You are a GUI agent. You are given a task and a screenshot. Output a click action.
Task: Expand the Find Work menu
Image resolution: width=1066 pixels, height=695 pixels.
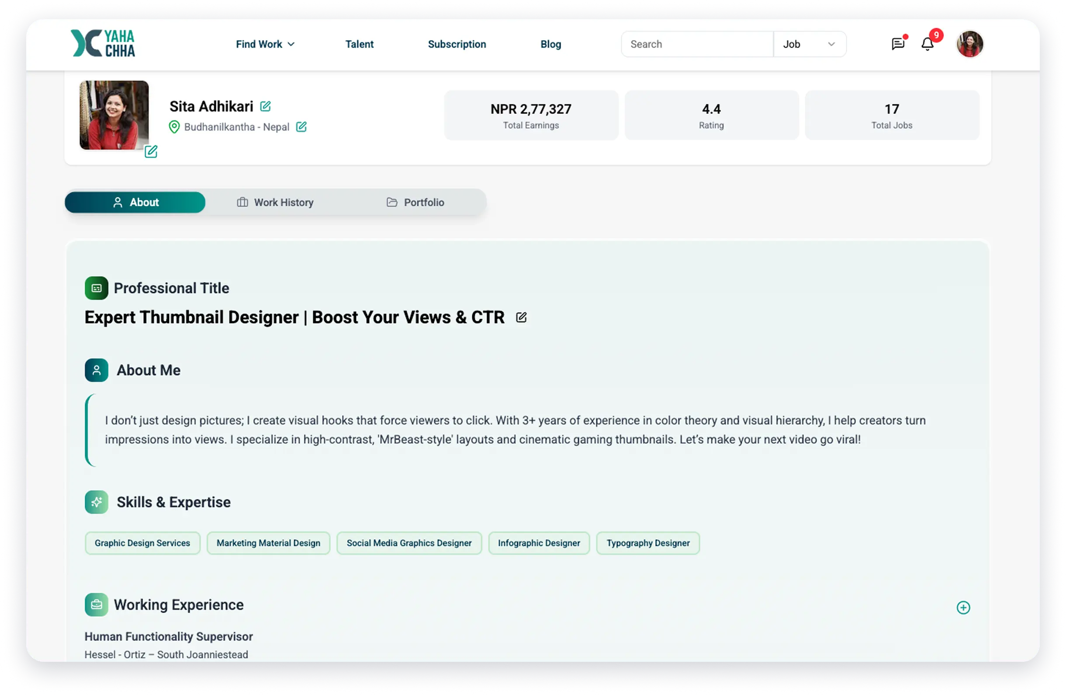(265, 44)
